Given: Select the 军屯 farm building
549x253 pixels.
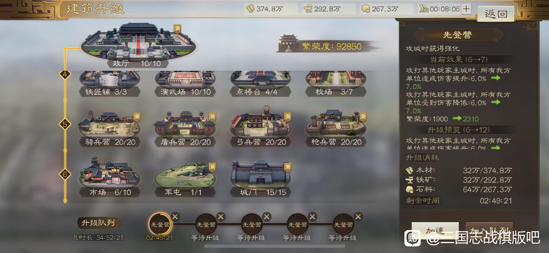Looking at the screenshot, I should click(x=185, y=179).
